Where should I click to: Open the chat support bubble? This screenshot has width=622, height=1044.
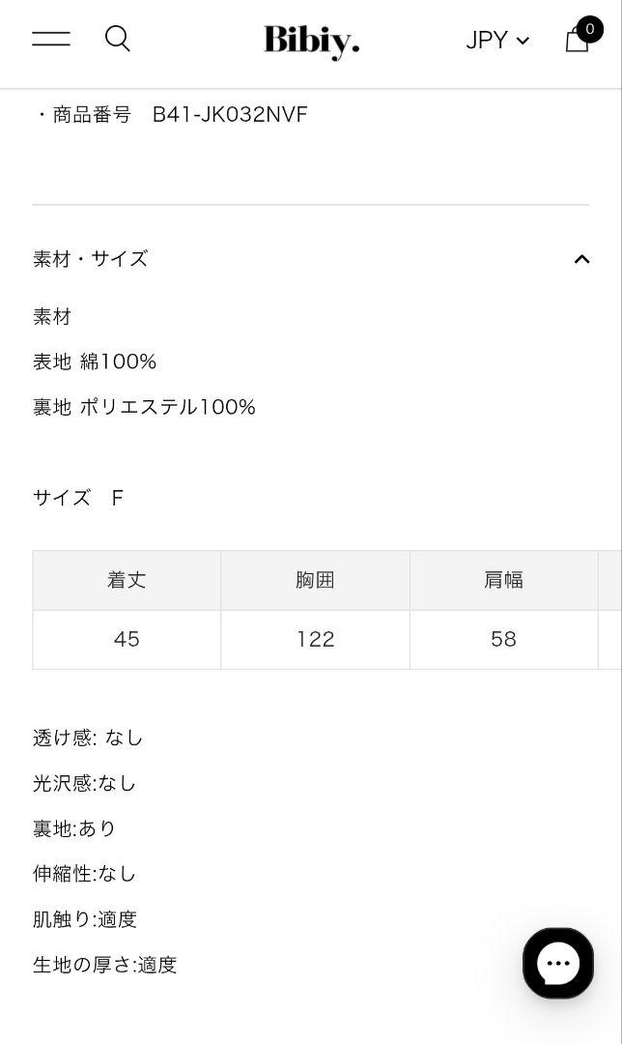558,963
